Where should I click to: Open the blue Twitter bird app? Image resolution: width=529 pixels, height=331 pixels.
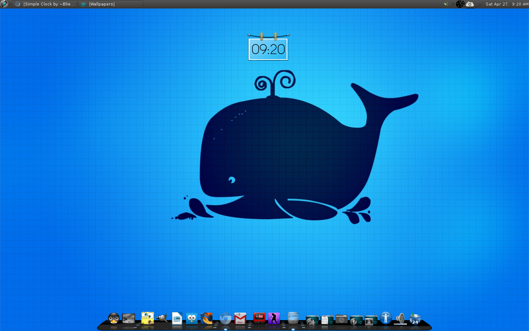coord(192,318)
